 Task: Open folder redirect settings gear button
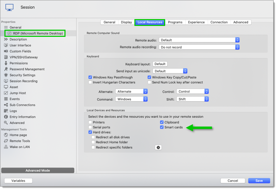coord(158,147)
